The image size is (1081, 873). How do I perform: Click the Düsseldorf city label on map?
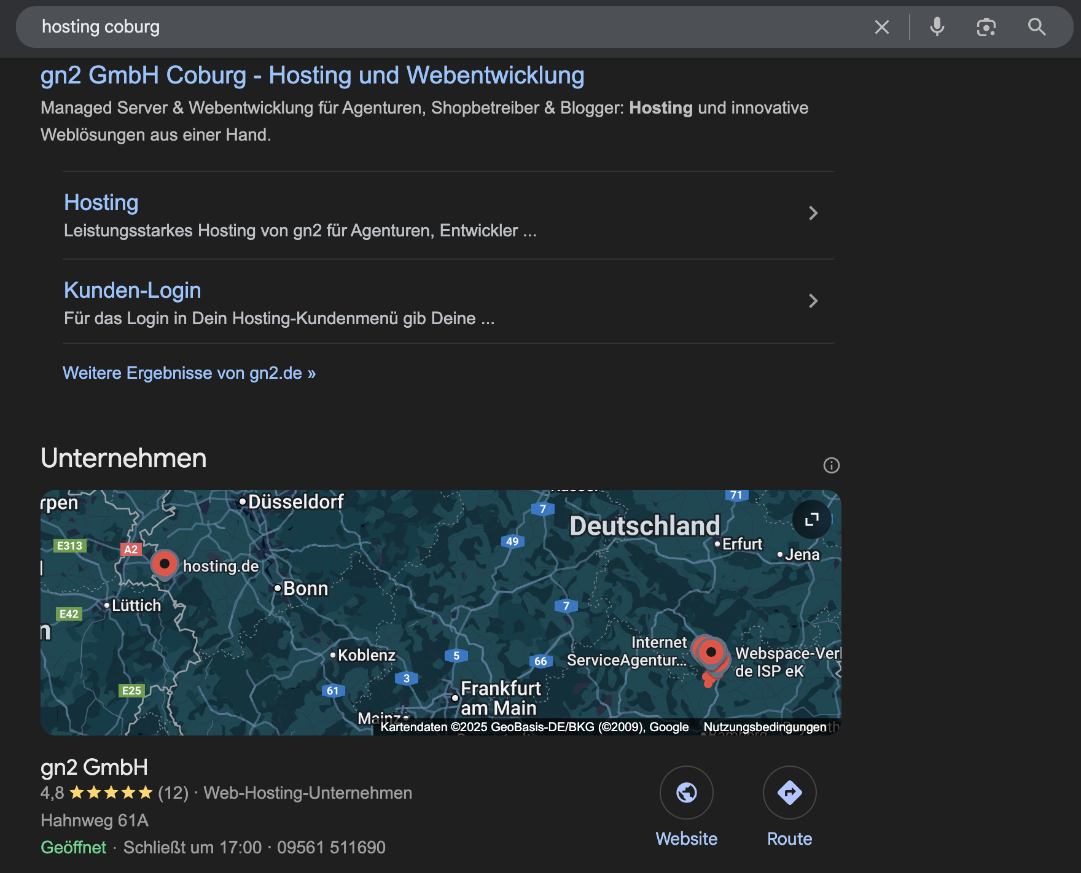(295, 502)
